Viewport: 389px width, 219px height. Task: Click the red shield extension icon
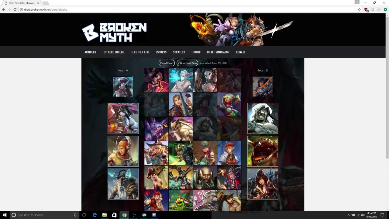pyautogui.click(x=366, y=9)
